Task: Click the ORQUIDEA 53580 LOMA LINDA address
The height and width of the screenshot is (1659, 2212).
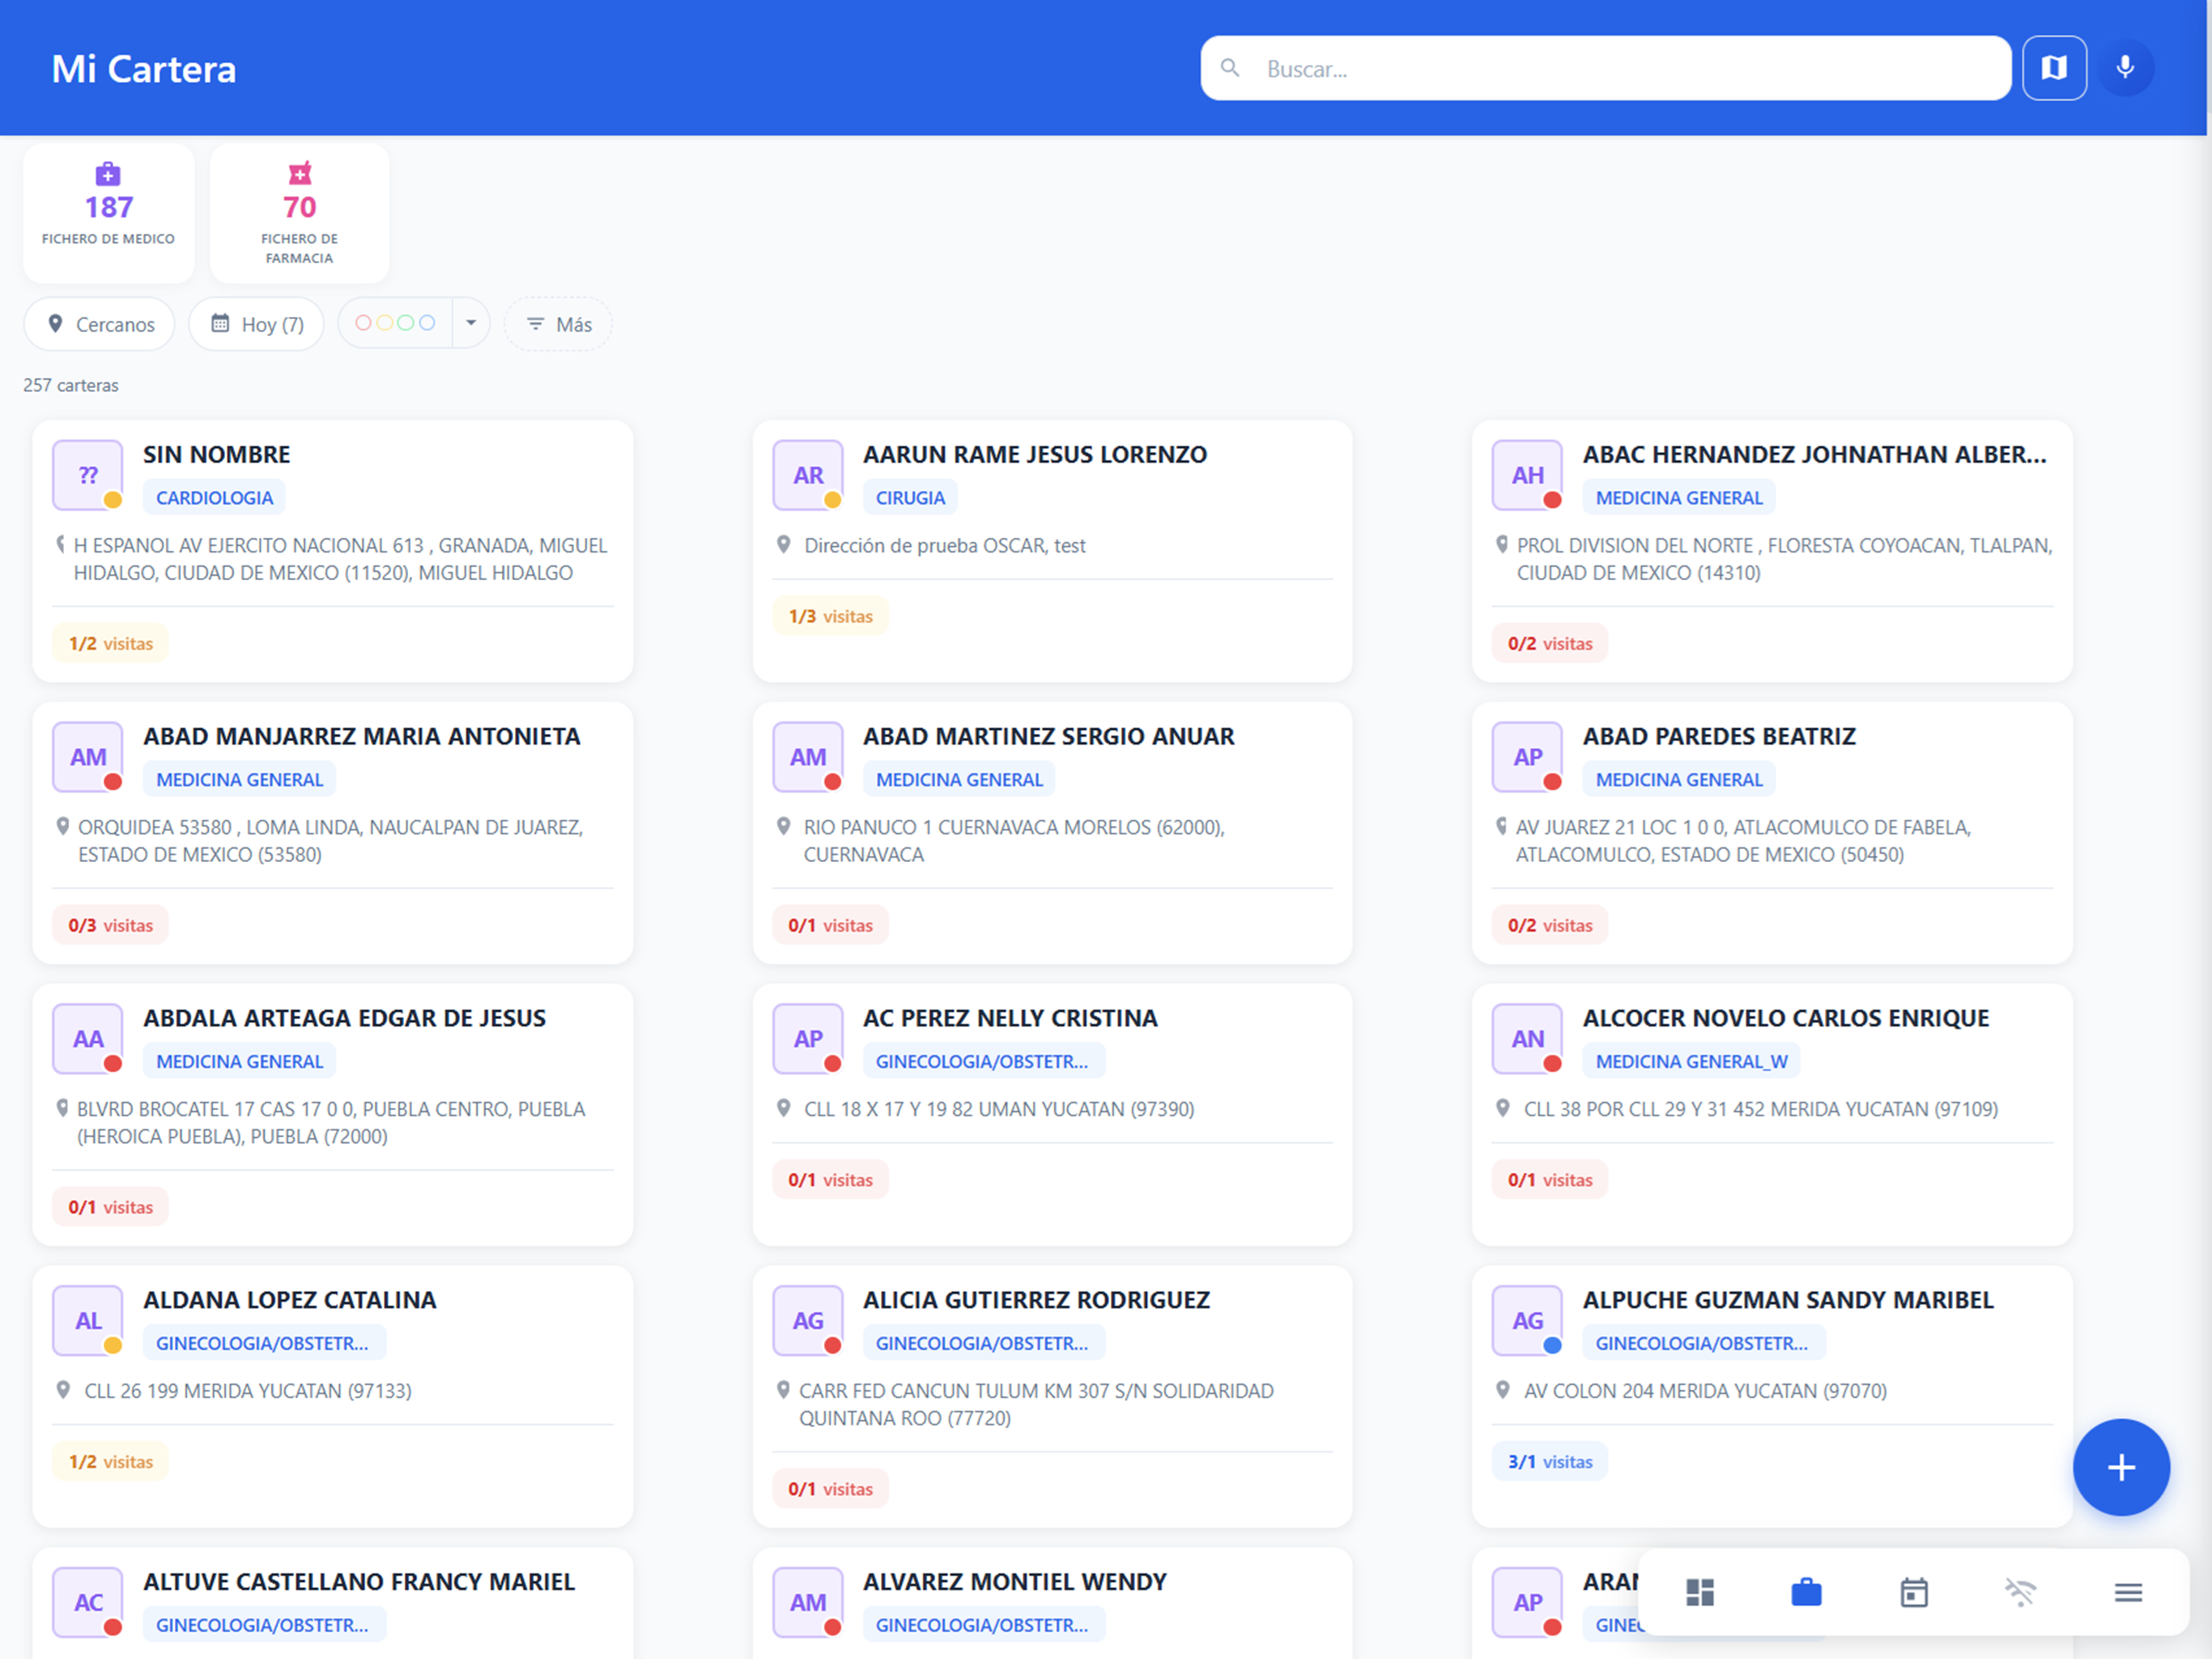Action: pyautogui.click(x=330, y=841)
